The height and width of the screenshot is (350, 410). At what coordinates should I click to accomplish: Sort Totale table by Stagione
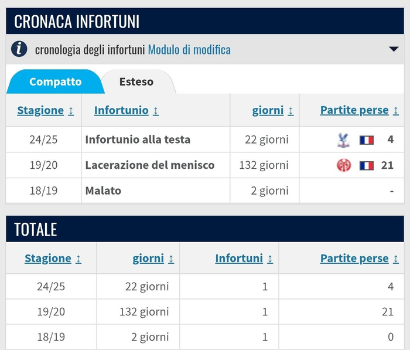[x=53, y=259]
